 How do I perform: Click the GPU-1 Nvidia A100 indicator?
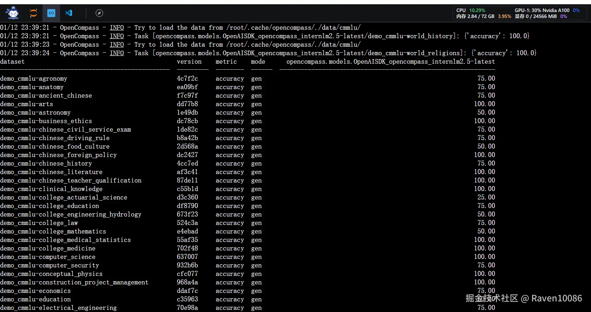pos(547,10)
